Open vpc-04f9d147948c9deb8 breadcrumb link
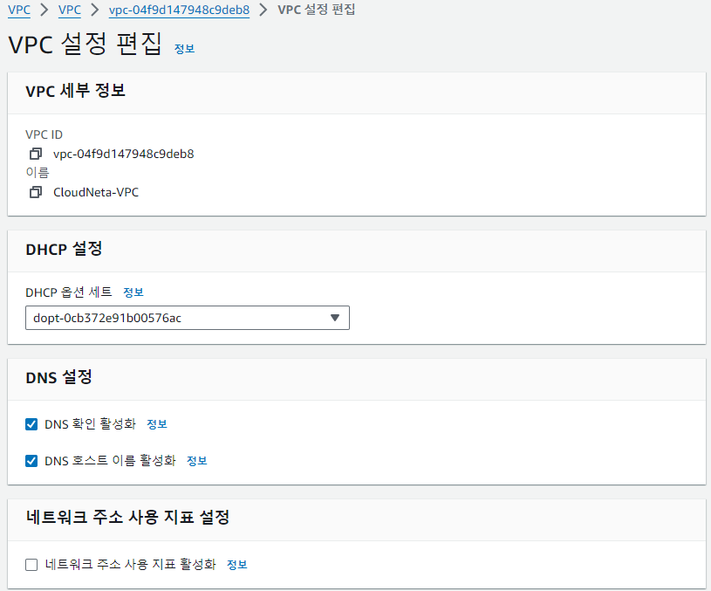Image resolution: width=711 pixels, height=591 pixels. point(179,10)
